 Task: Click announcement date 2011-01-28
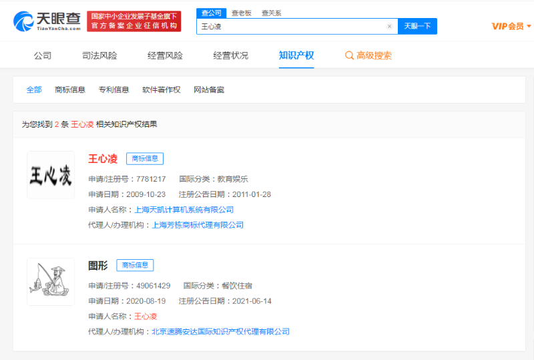click(x=252, y=194)
